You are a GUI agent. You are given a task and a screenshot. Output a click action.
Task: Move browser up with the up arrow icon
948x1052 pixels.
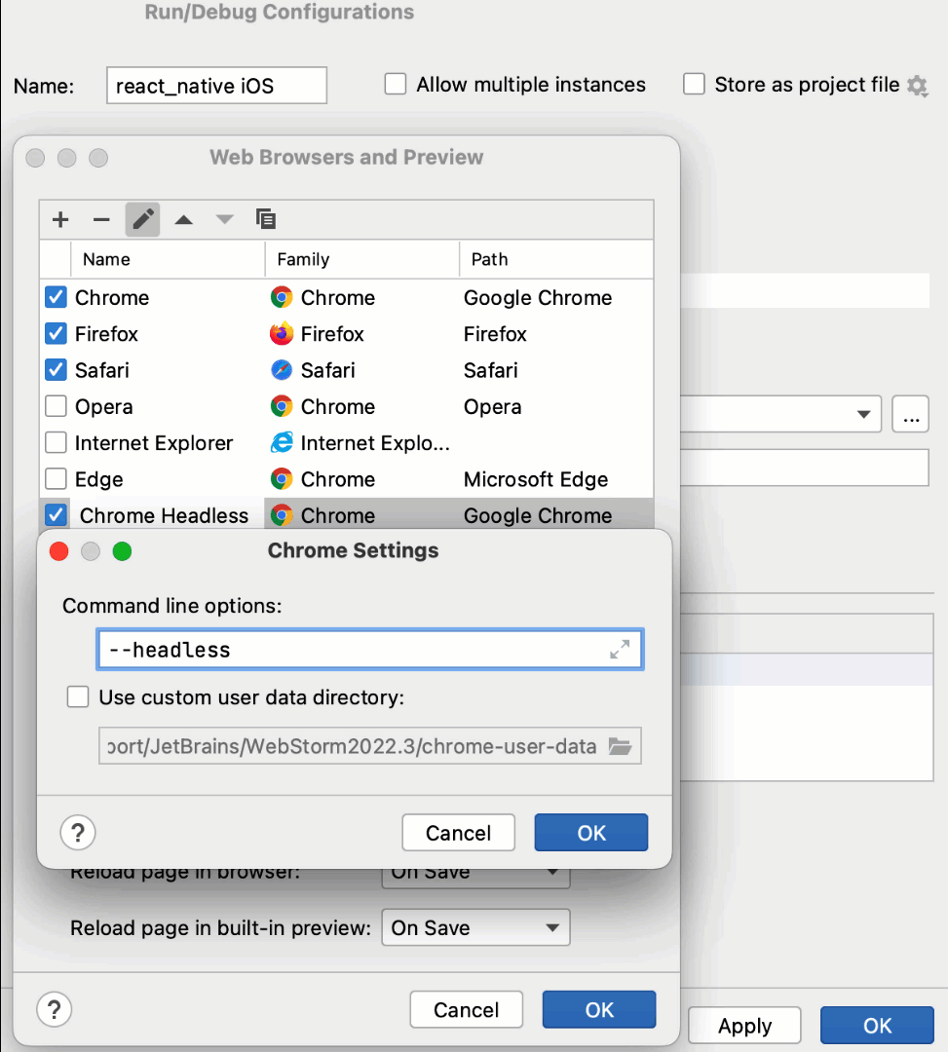point(183,219)
